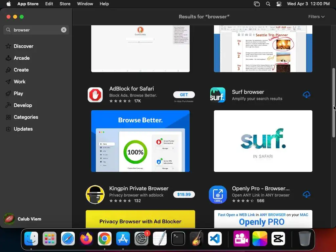336x252 pixels.
Task: Open AdBlock for Safari title
Action: pos(132,89)
